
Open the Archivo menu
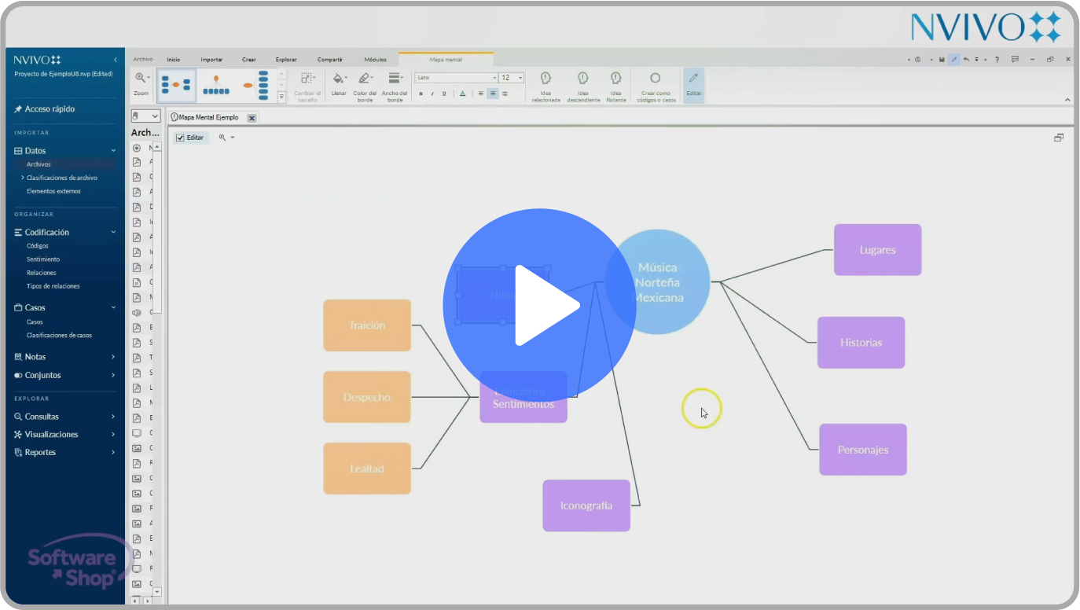tap(143, 59)
